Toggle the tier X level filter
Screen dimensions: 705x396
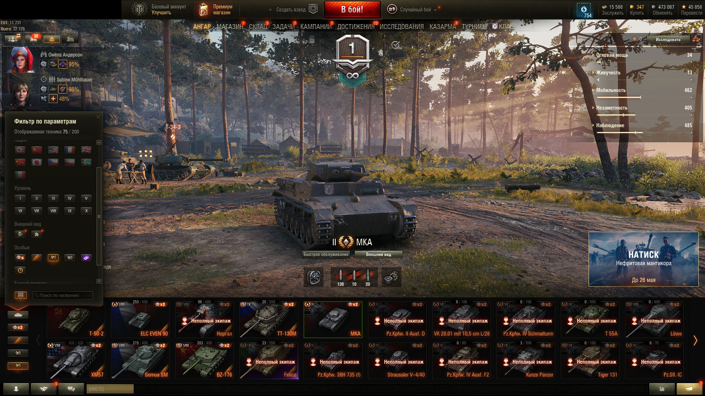point(86,211)
